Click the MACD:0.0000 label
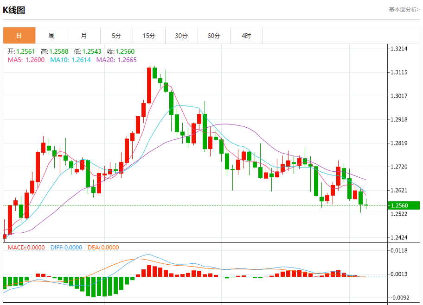This screenshot has height=305, width=423. coord(26,248)
